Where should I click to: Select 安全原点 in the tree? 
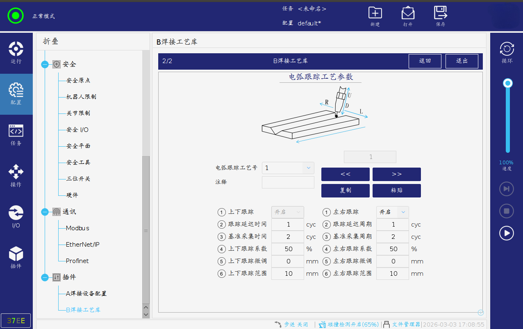pos(78,81)
